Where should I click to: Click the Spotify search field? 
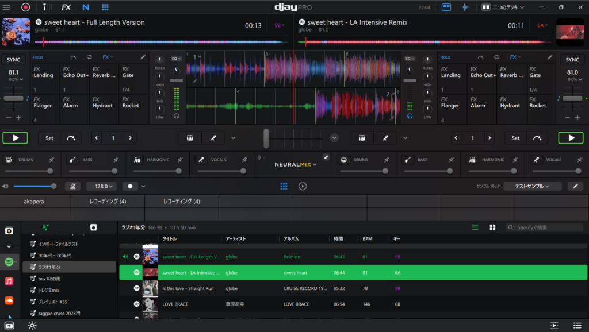coord(545,227)
